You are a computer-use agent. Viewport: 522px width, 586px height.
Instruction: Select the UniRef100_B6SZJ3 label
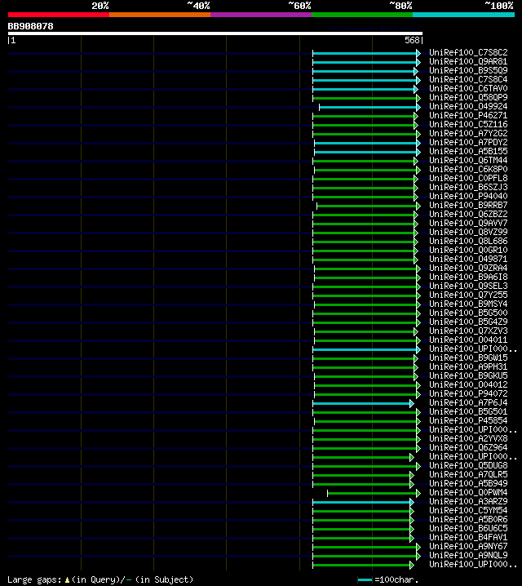(468, 187)
